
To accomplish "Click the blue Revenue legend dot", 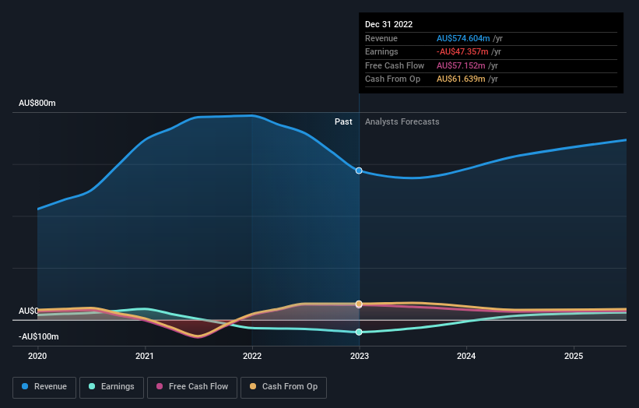I will click(25, 386).
